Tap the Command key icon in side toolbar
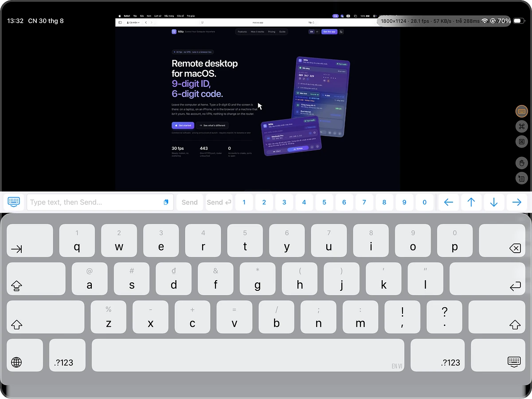Screen dimensions: 532x399 (522, 127)
